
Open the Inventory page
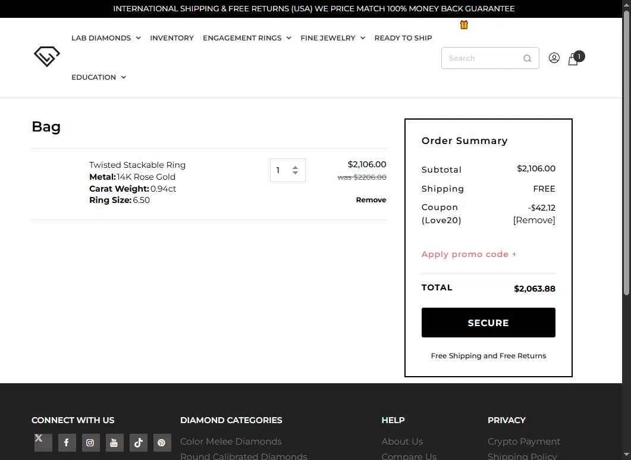click(172, 38)
